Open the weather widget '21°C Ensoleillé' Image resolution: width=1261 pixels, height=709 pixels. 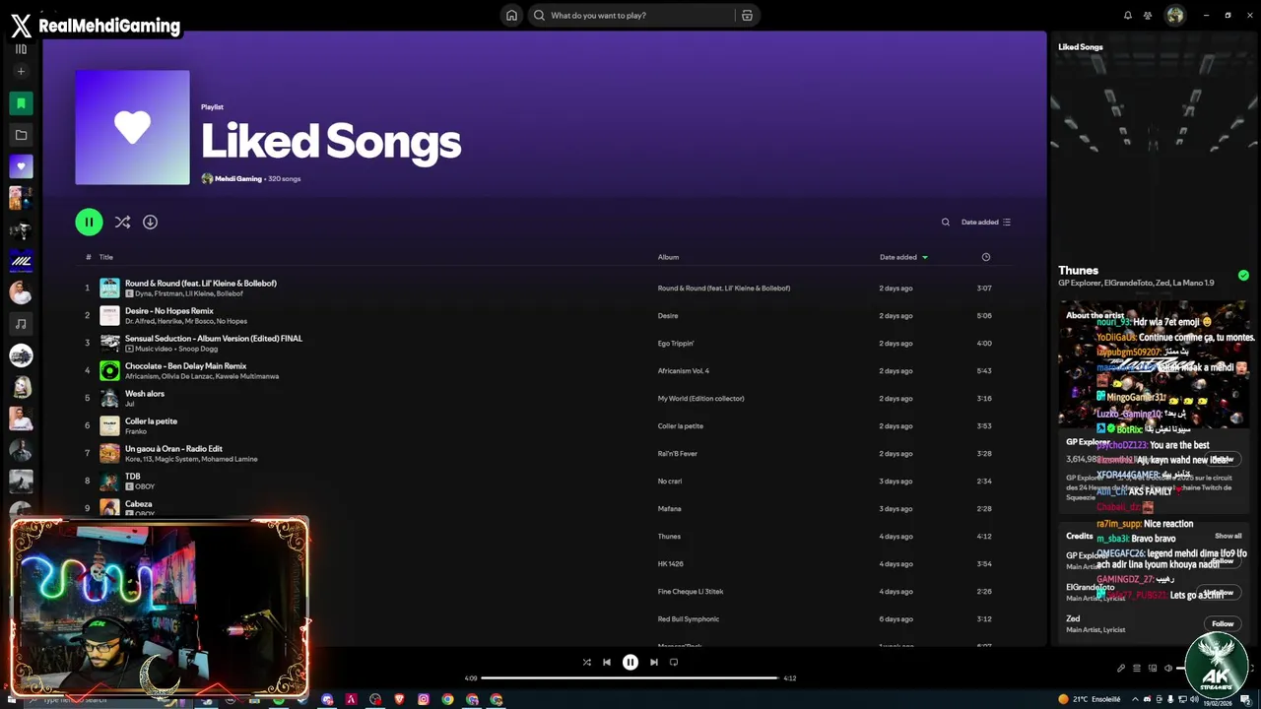pyautogui.click(x=1090, y=699)
